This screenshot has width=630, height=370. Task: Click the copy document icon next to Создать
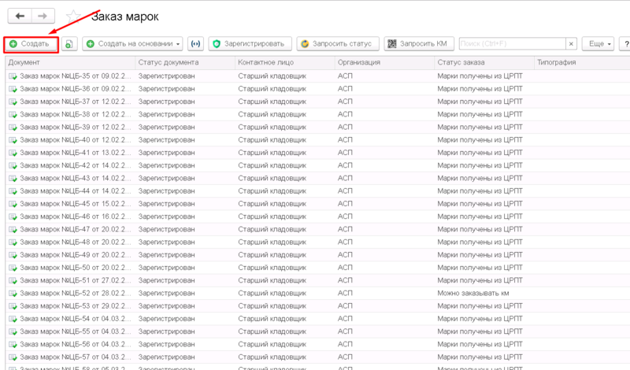pyautogui.click(x=69, y=44)
